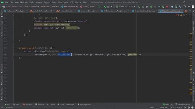Open the Problems tool window button
195x109 pixels.
(x=28, y=104)
